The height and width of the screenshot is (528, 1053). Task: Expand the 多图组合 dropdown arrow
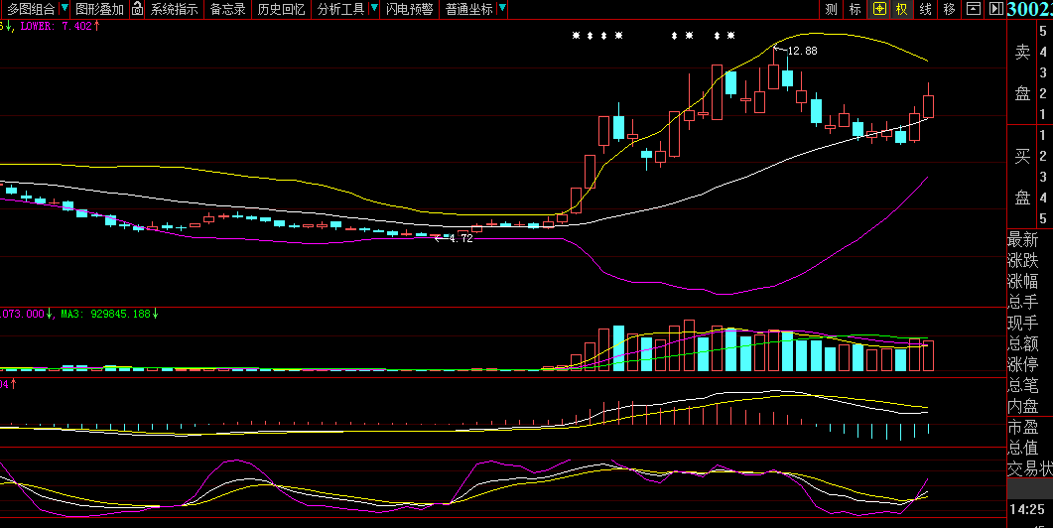coord(65,9)
